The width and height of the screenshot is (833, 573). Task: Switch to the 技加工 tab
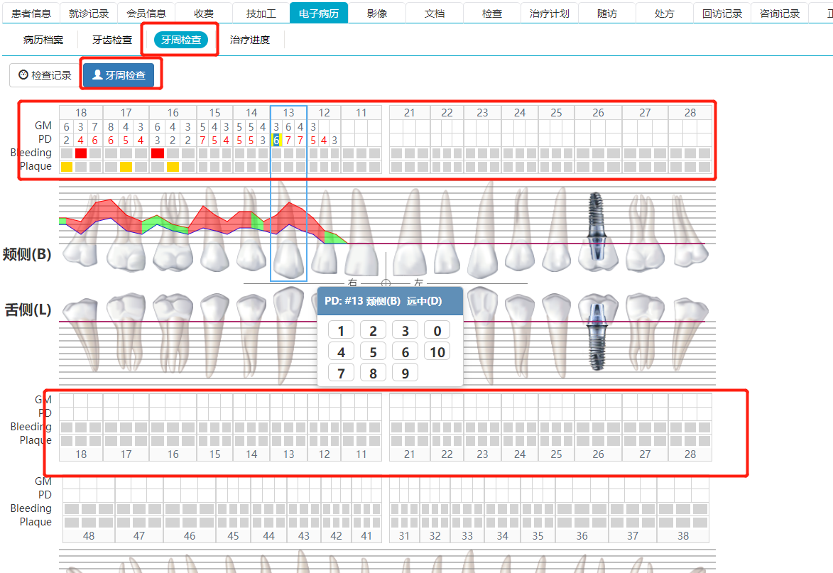[x=261, y=13]
